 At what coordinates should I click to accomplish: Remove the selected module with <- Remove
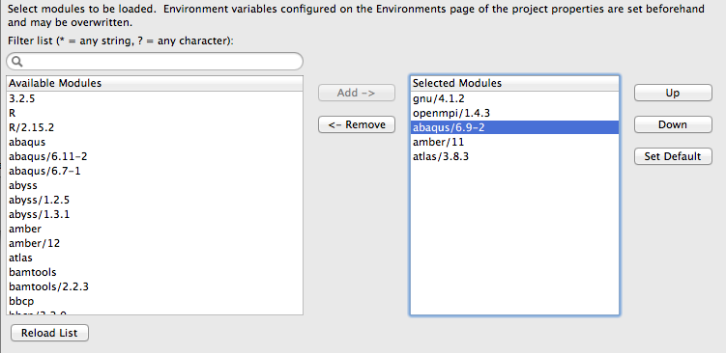click(357, 124)
